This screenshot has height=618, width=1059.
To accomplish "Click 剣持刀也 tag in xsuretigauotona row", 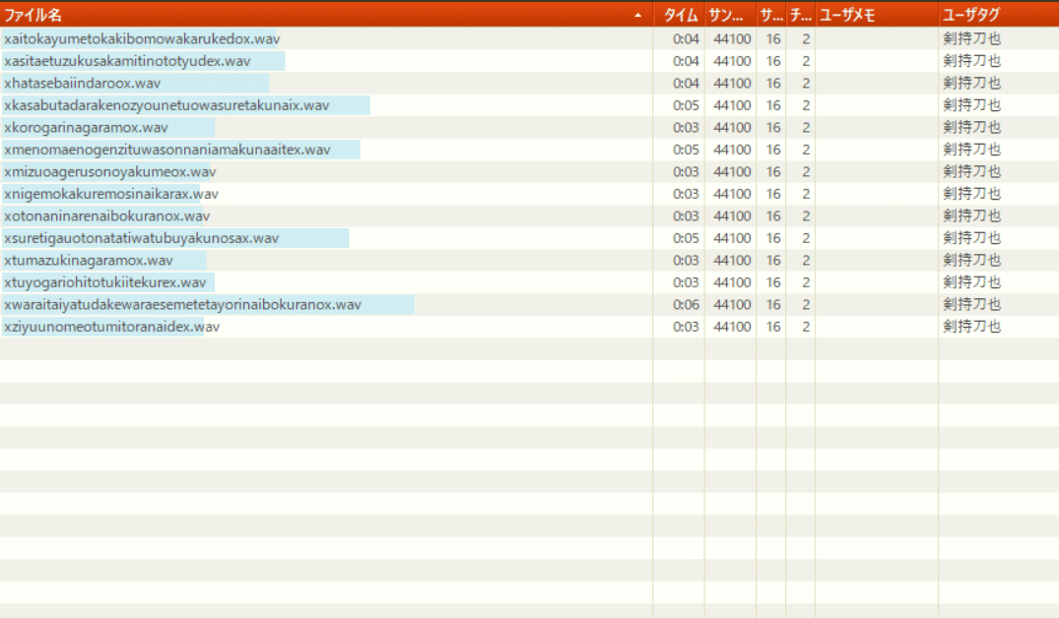I will tap(972, 238).
